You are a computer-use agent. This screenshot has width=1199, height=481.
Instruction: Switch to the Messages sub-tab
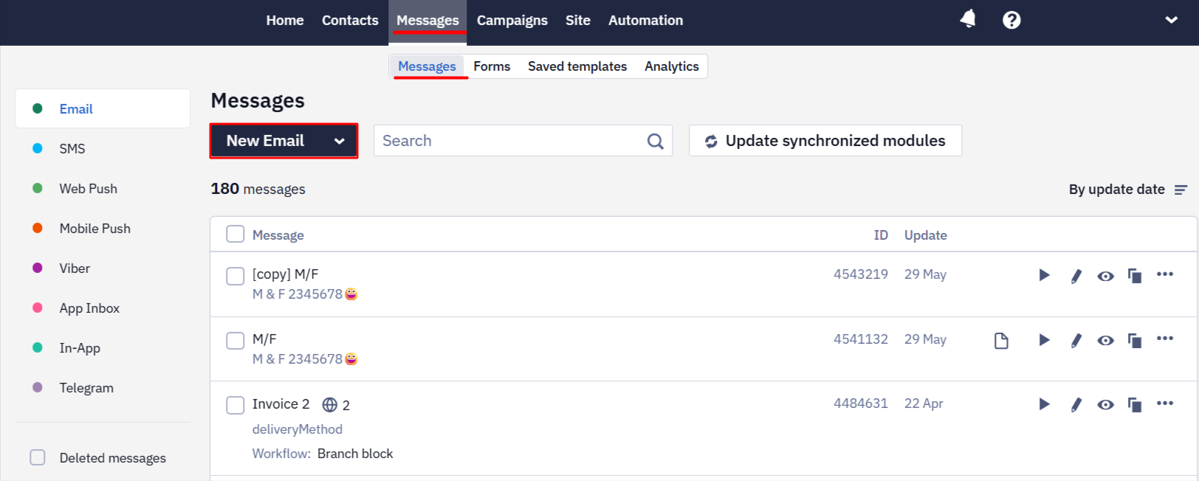[x=427, y=66]
